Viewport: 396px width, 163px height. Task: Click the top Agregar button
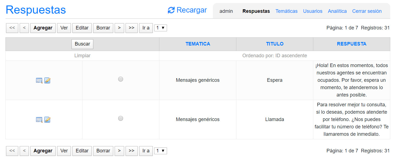point(43,28)
